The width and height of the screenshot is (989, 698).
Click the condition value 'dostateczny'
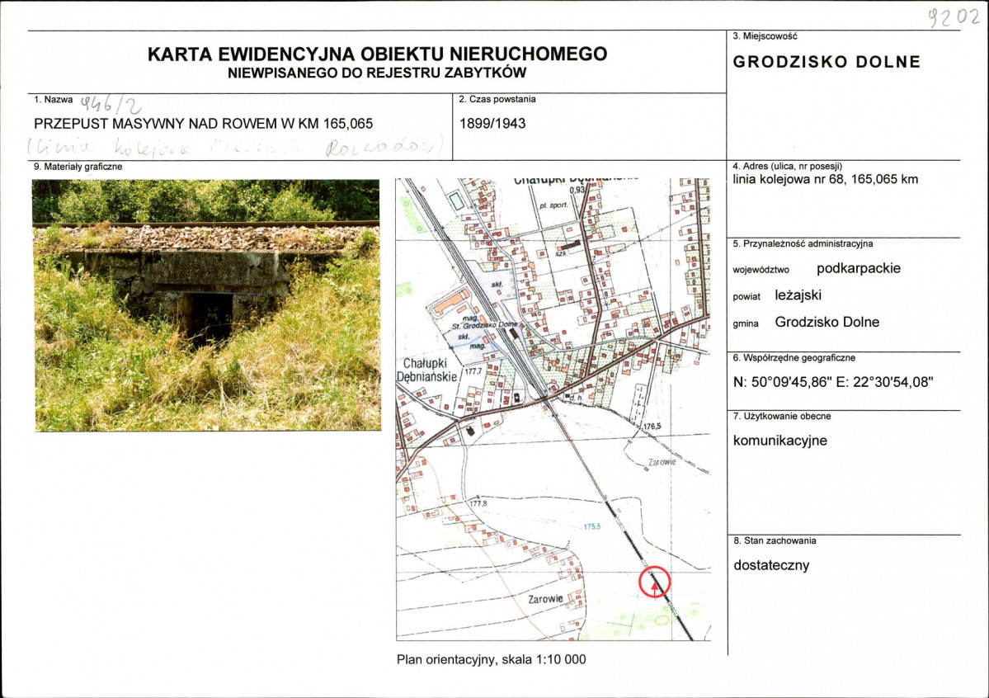click(x=770, y=565)
